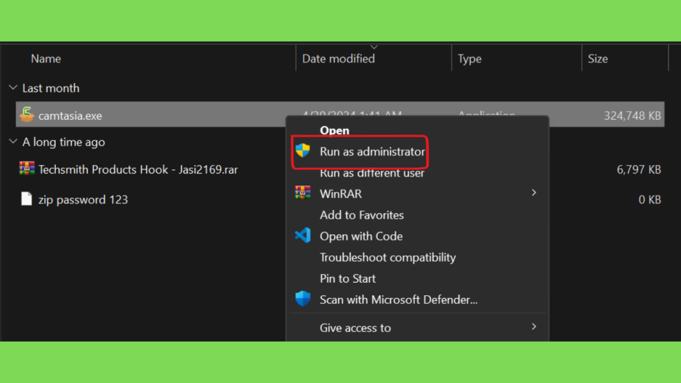The height and width of the screenshot is (383, 681).
Task: Choose Scan with Microsoft Defender
Action: [x=399, y=300]
